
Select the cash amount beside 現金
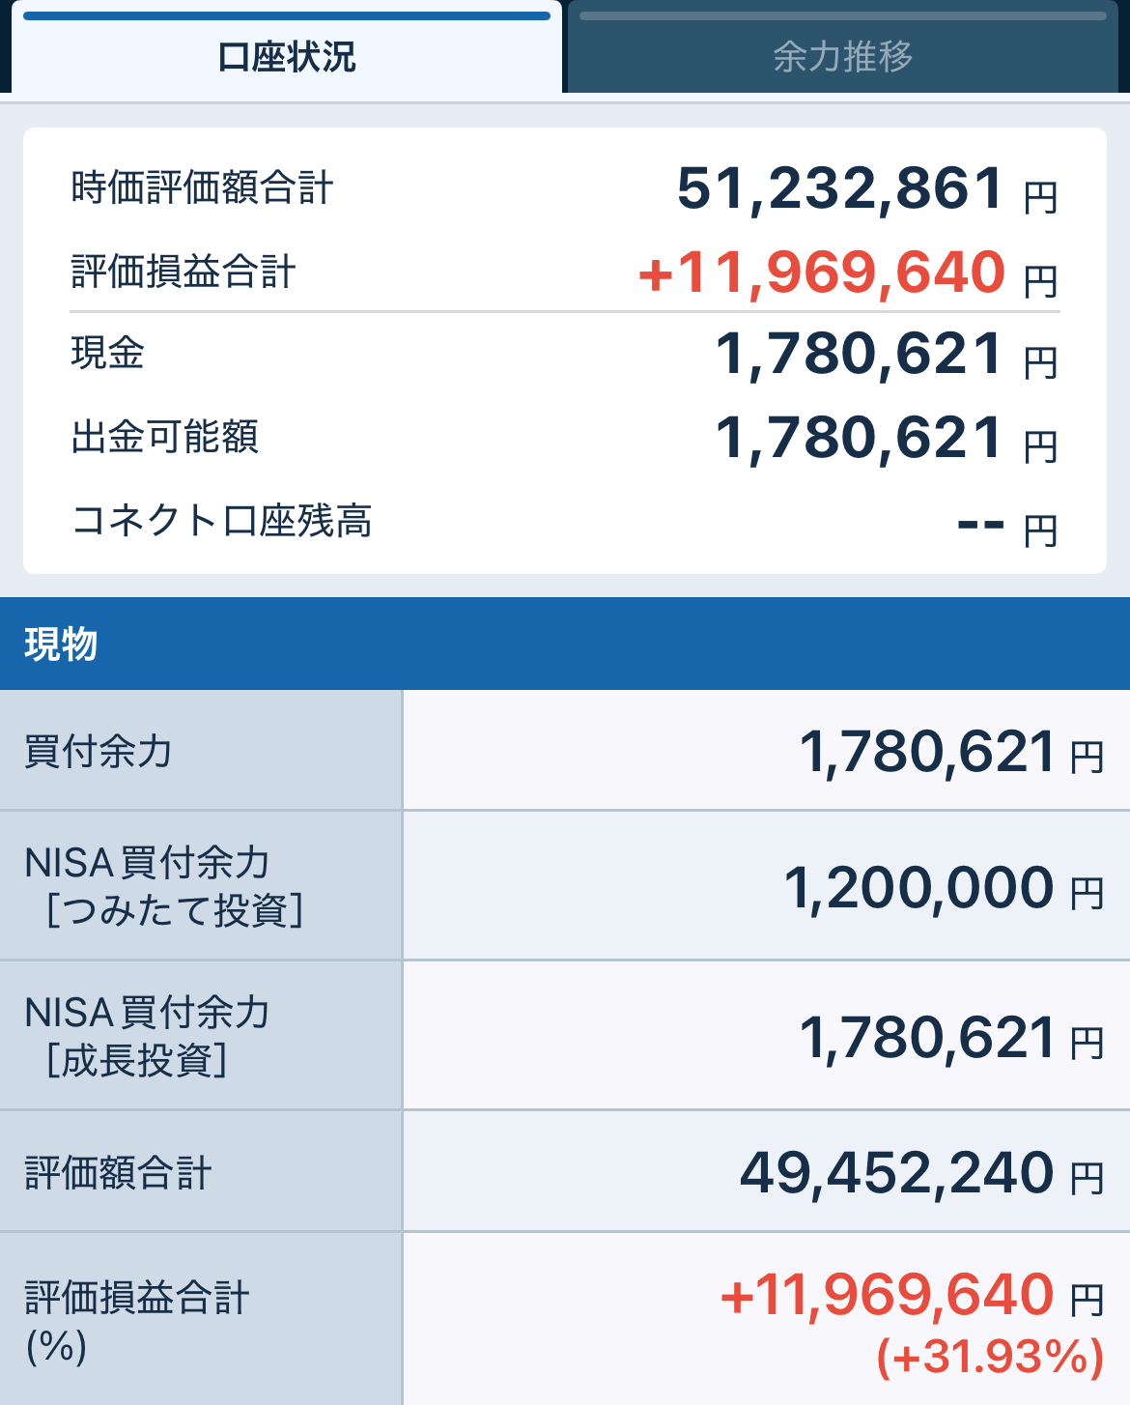tap(859, 355)
